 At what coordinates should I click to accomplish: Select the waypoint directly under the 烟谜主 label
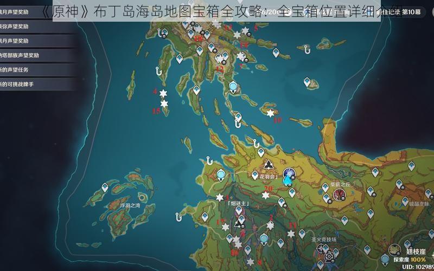pos(239,210)
